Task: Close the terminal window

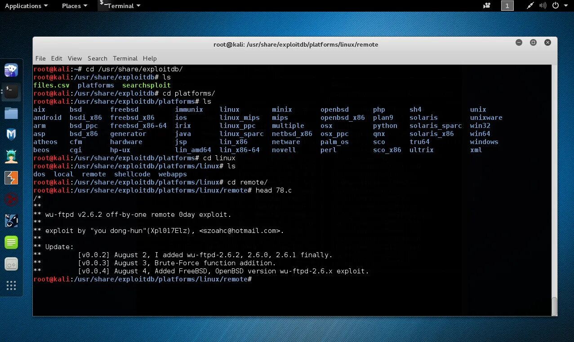Action: click(x=547, y=43)
